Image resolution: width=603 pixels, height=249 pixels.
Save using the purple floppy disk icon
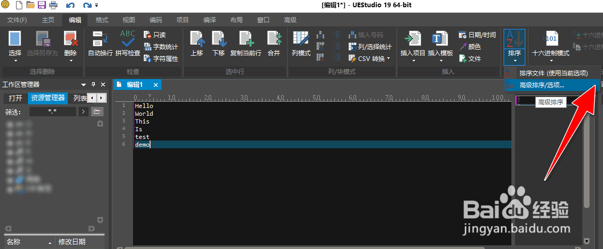pos(41,5)
